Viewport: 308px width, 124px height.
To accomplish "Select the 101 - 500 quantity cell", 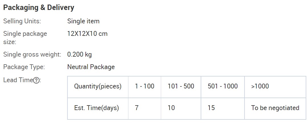I will tap(181, 87).
